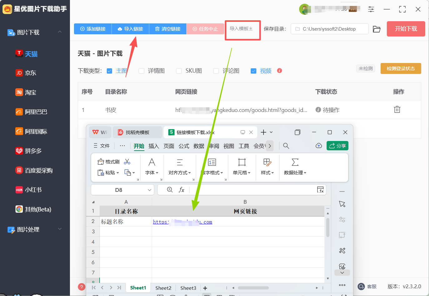Image resolution: width=429 pixels, height=296 pixels.
Task: Click the vertical scrollbar thumb in WPS sheet
Action: pyautogui.click(x=328, y=228)
